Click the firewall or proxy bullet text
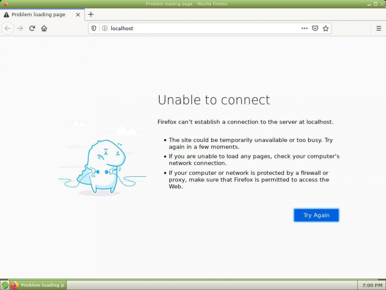 (249, 179)
